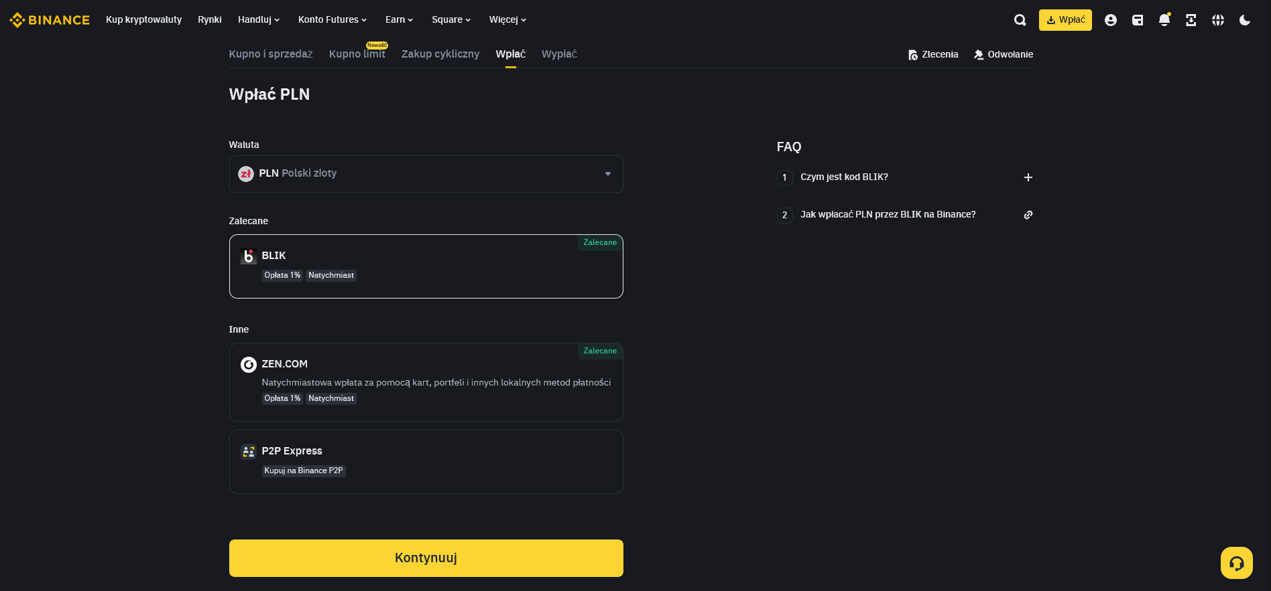Select ZEN.COM payment option
The width and height of the screenshot is (1271, 591).
click(426, 382)
